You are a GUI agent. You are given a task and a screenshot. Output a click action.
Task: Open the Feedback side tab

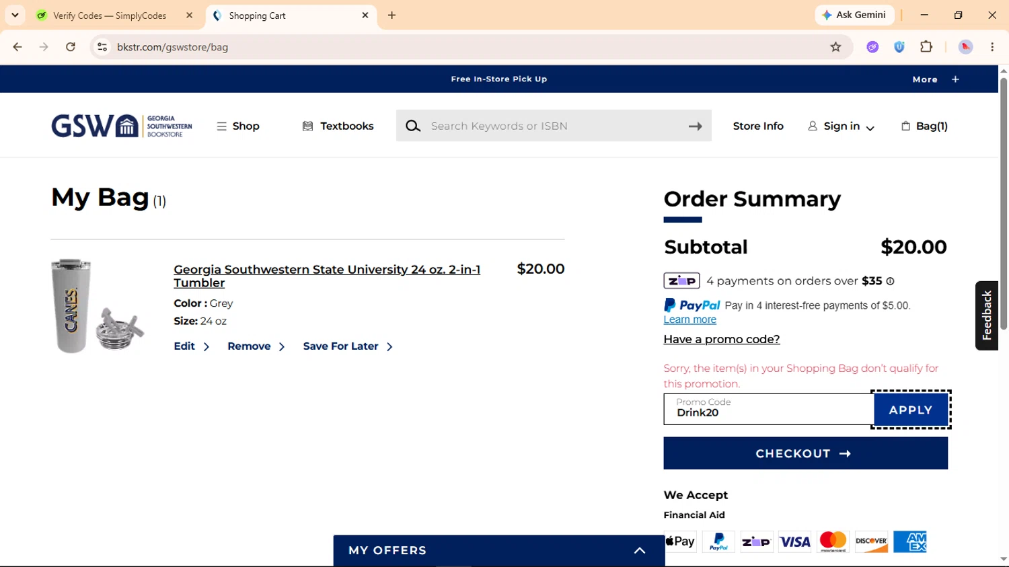[x=987, y=315]
